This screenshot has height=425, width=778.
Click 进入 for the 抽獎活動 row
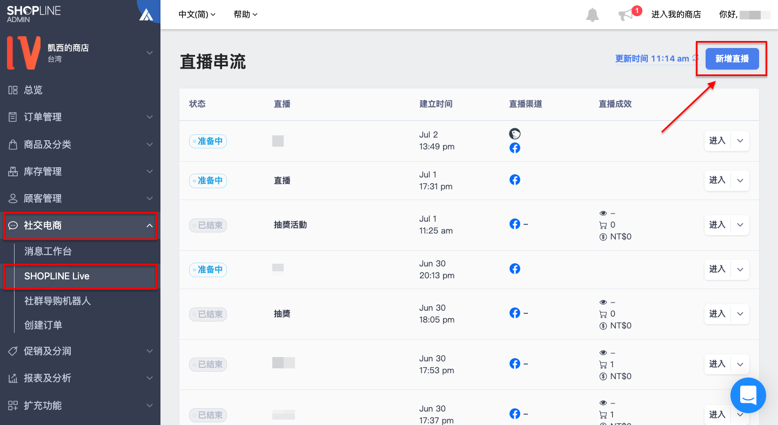717,225
